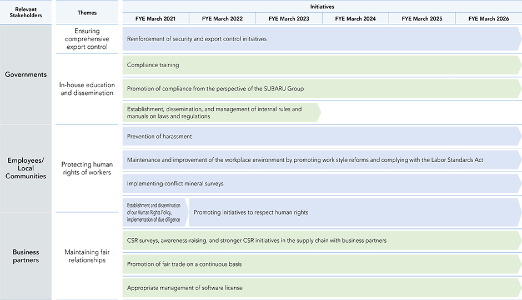The image size is (522, 300).
Task: Click the Reinforcement of security and export control bar
Action: 322,39
